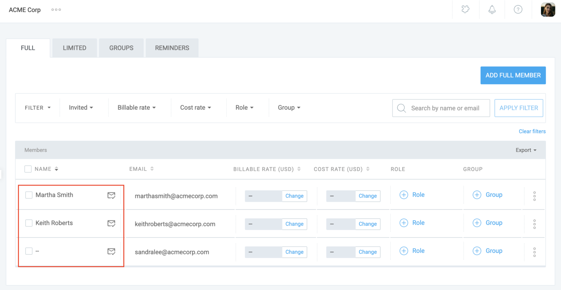Viewport: 561px width, 290px height.
Task: Switch to the REMINDERS tab
Action: [x=172, y=48]
